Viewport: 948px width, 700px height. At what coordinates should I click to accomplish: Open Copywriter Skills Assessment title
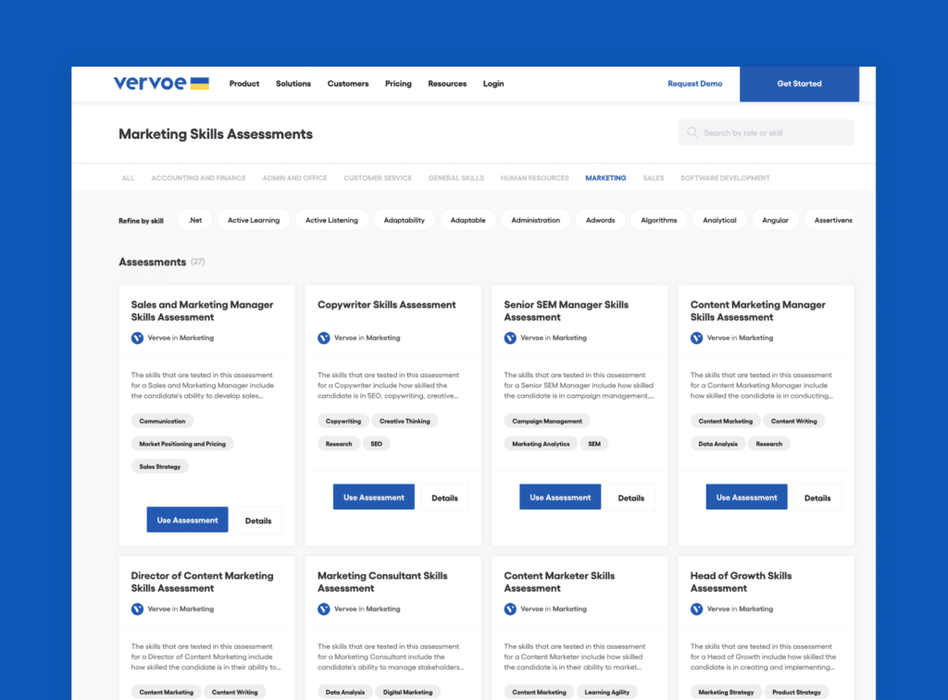[x=386, y=304]
